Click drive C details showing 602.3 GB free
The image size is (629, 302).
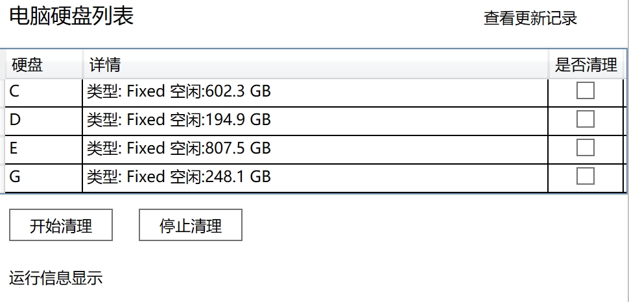click(x=179, y=92)
